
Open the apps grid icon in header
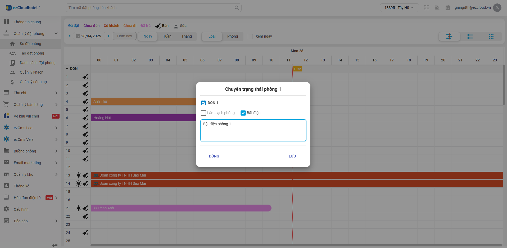point(426,8)
